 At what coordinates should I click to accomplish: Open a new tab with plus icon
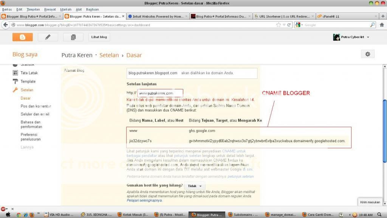(x=383, y=16)
